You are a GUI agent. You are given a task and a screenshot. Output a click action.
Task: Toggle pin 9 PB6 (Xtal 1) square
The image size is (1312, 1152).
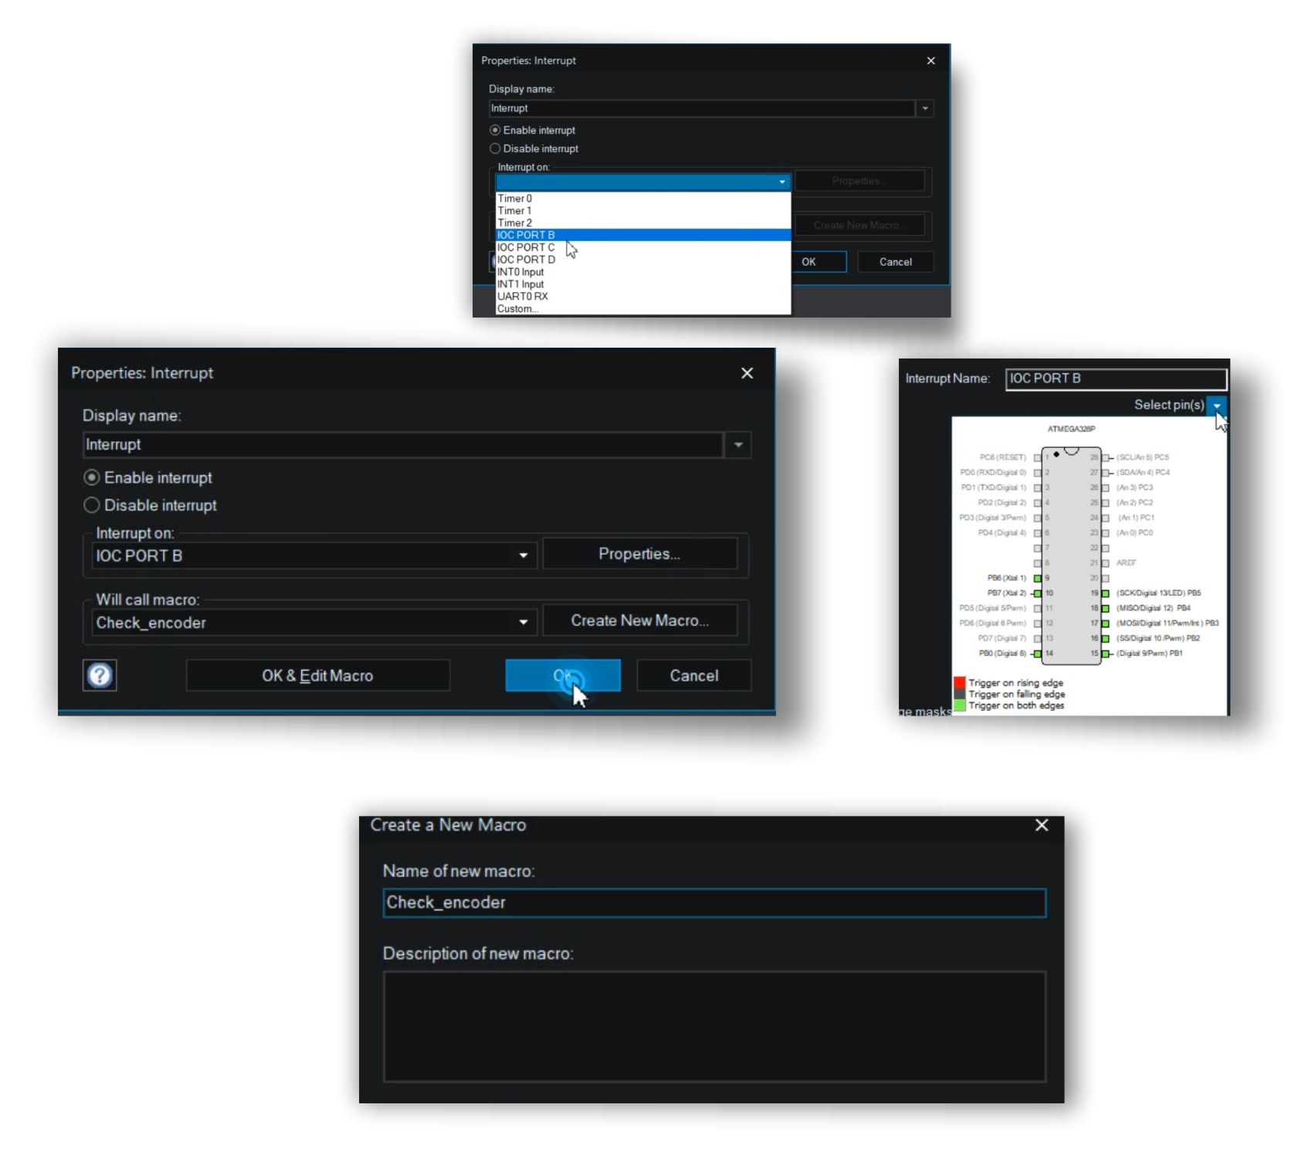[1038, 578]
